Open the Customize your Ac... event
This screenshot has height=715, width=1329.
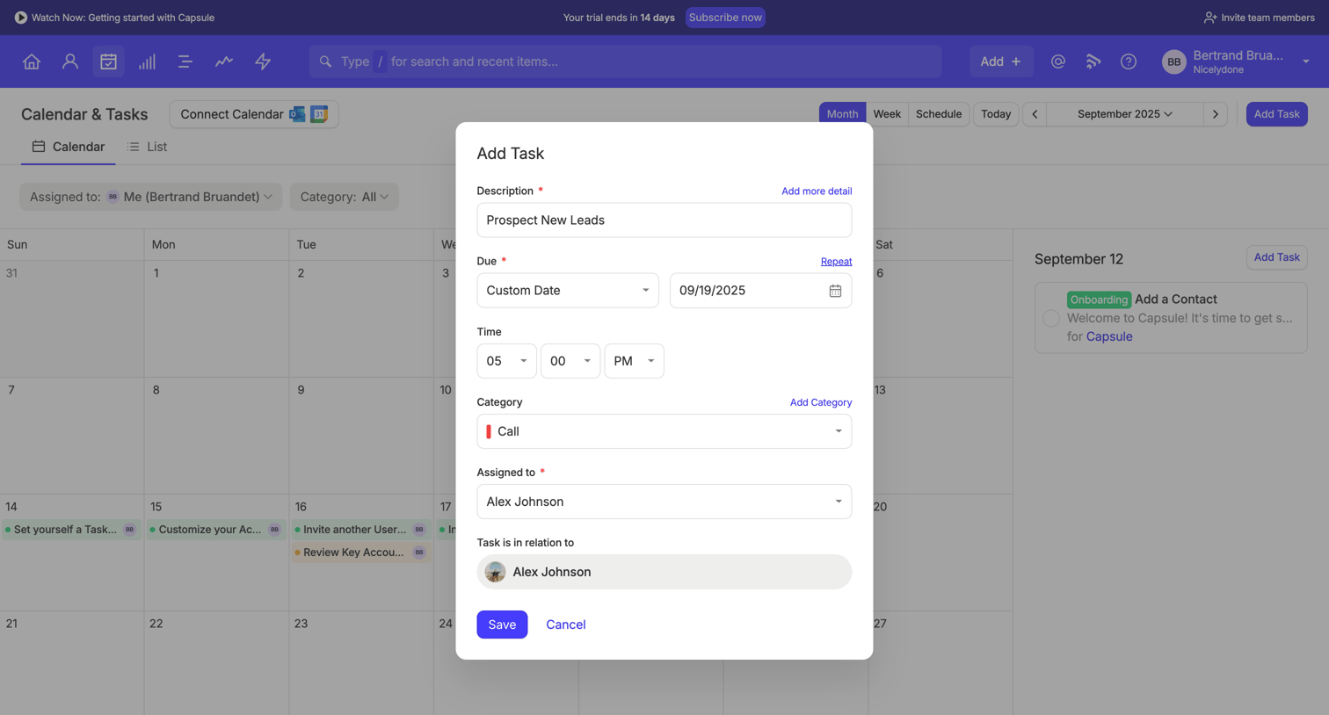216,530
